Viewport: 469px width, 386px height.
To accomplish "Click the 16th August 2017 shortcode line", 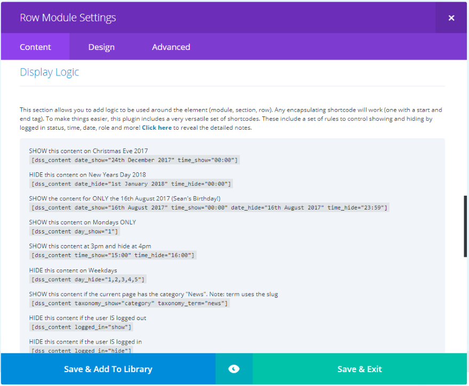I will pyautogui.click(x=209, y=207).
